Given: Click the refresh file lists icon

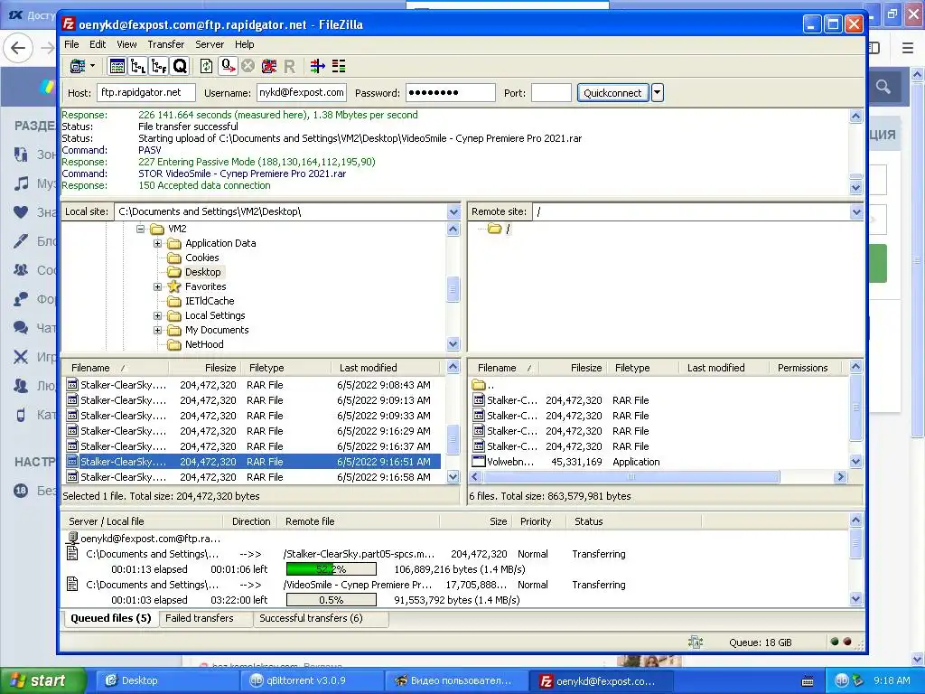Looking at the screenshot, I should point(207,66).
